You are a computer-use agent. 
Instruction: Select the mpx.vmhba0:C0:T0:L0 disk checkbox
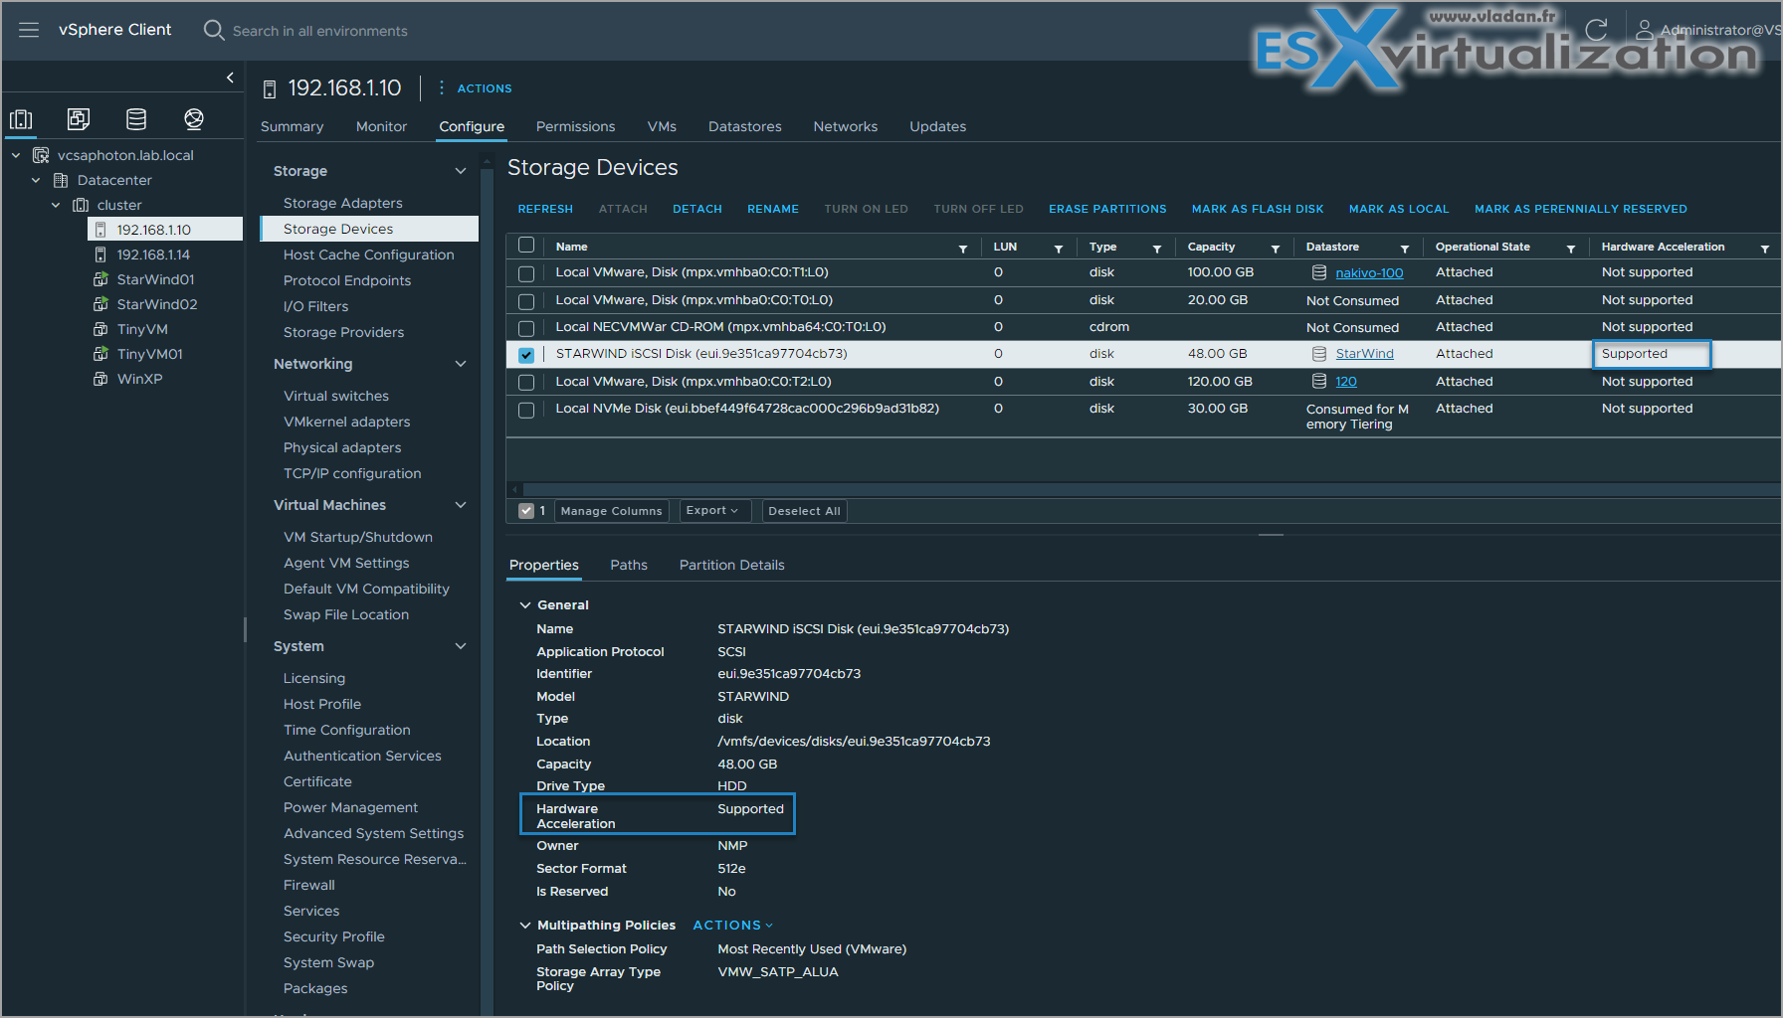pyautogui.click(x=526, y=301)
